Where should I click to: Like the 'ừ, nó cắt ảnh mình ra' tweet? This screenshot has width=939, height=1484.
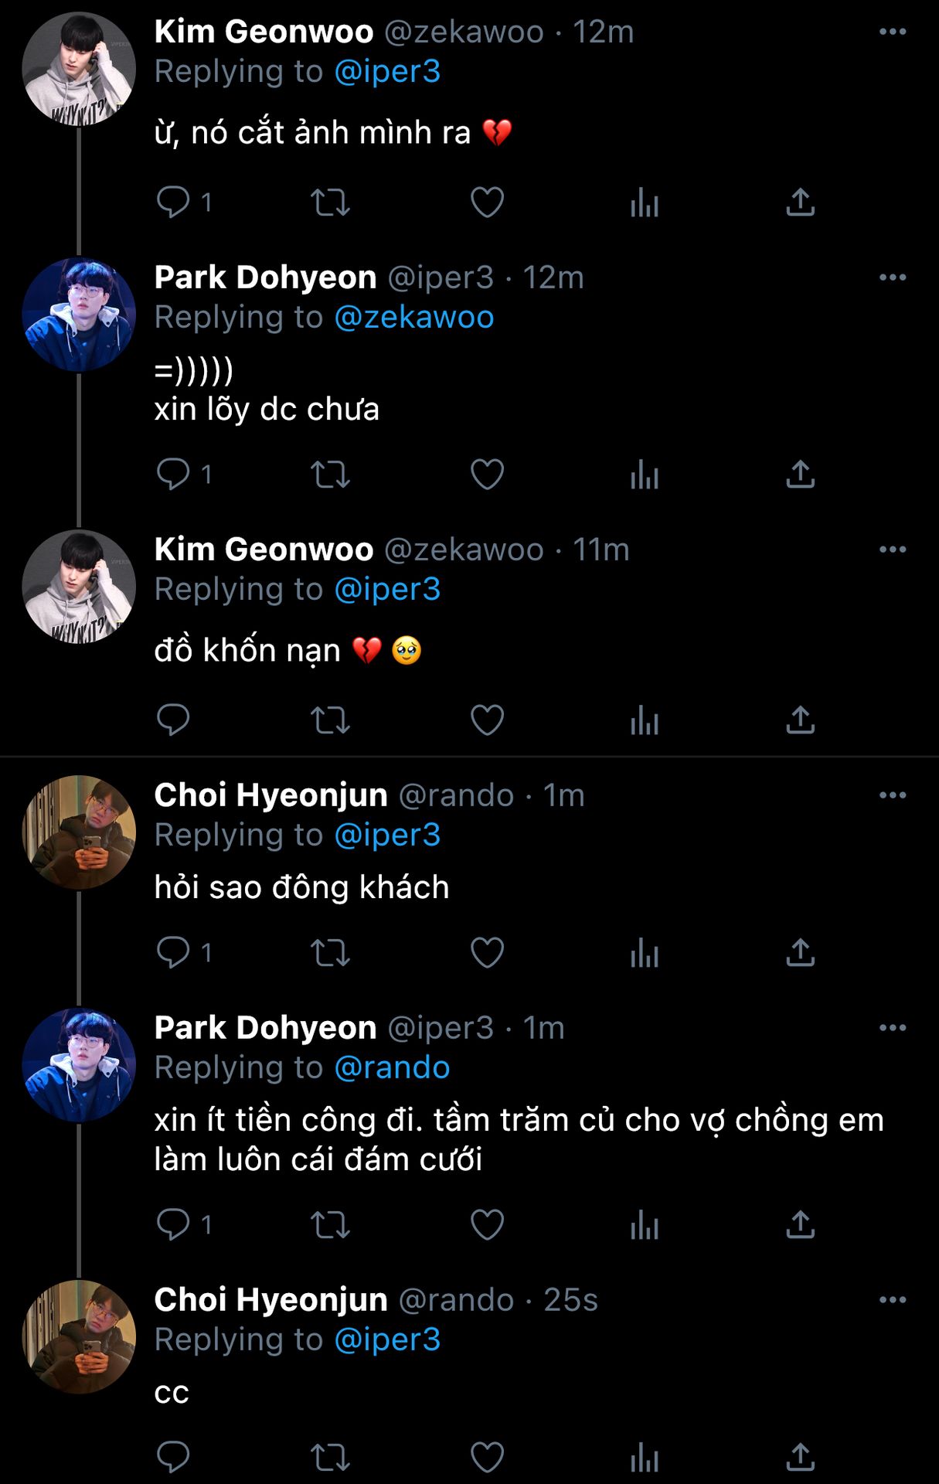(487, 203)
